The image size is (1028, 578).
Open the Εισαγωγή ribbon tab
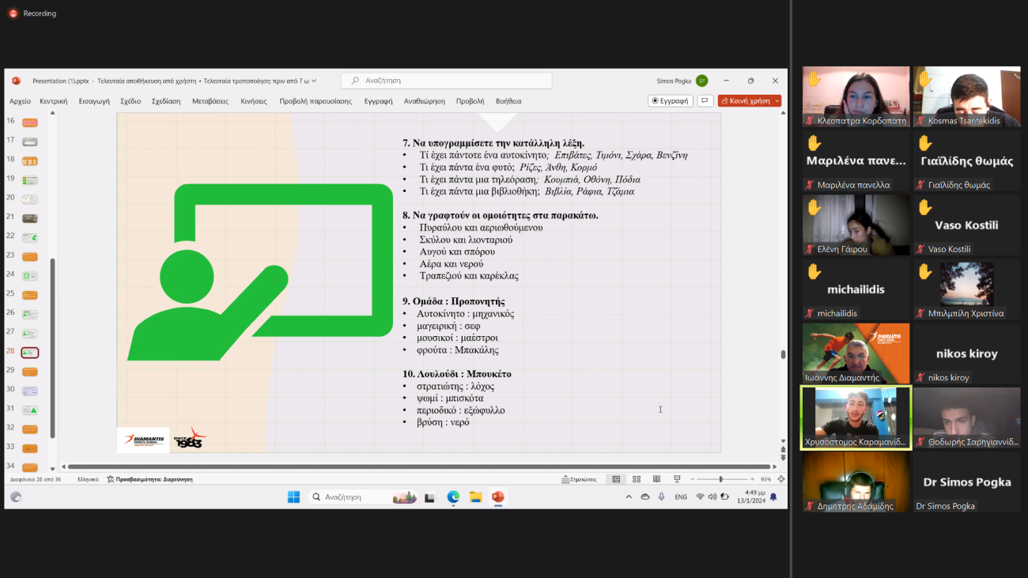coord(94,101)
